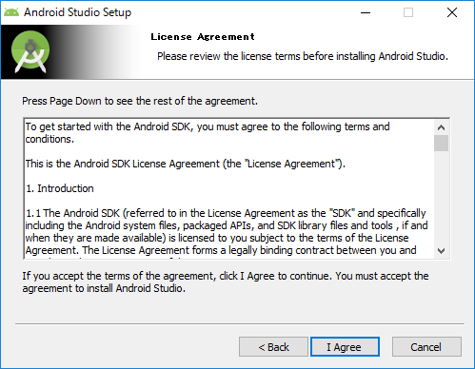475x369 pixels.
Task: Go back with the Back button
Action: 273,347
